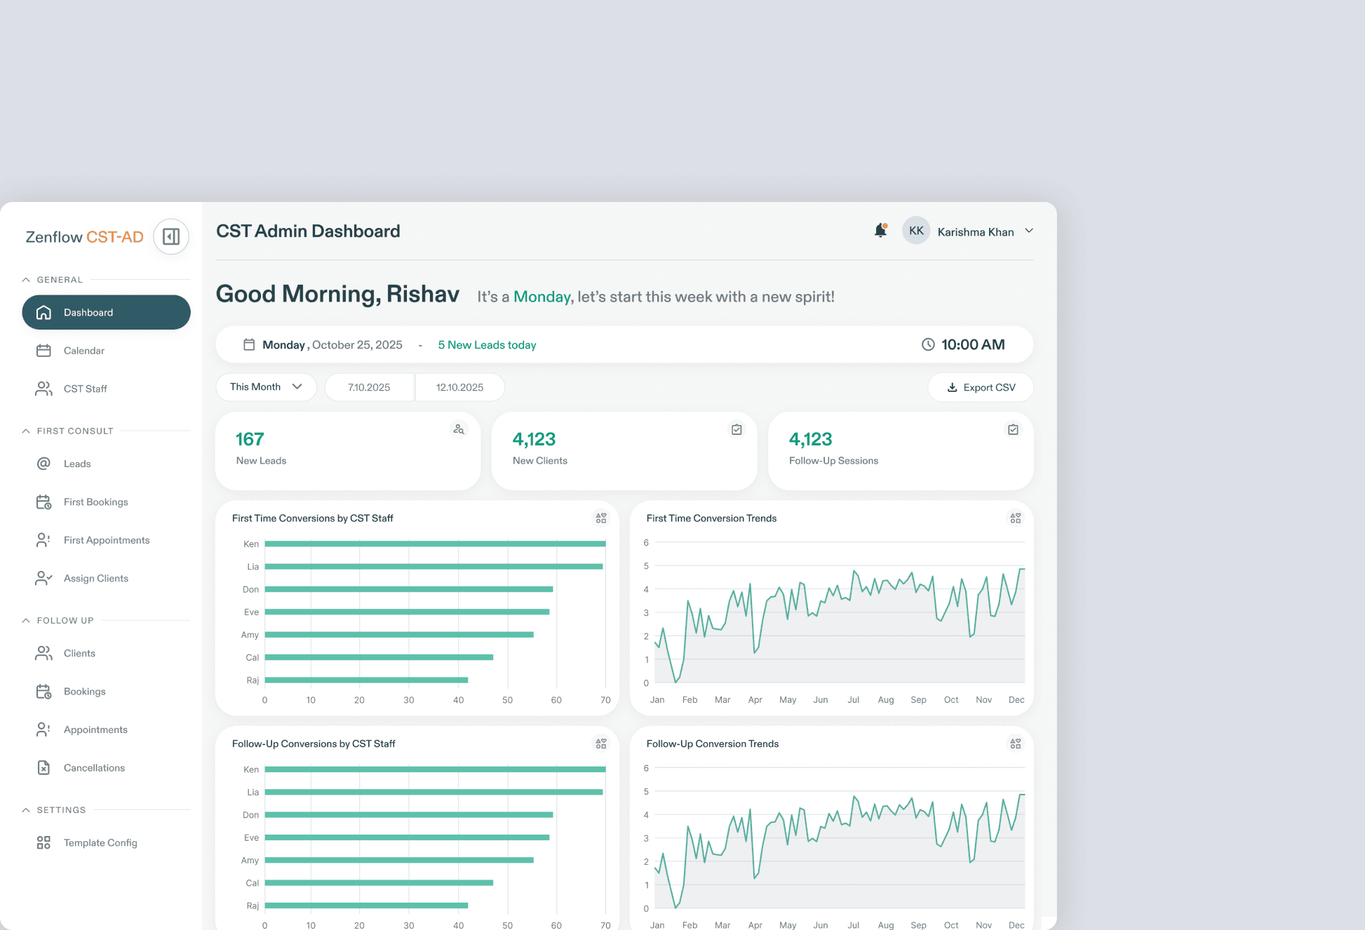Viewport: 1365px width, 930px height.
Task: Go to Calendar in sidebar
Action: point(83,351)
